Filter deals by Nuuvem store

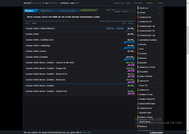[150, 63]
